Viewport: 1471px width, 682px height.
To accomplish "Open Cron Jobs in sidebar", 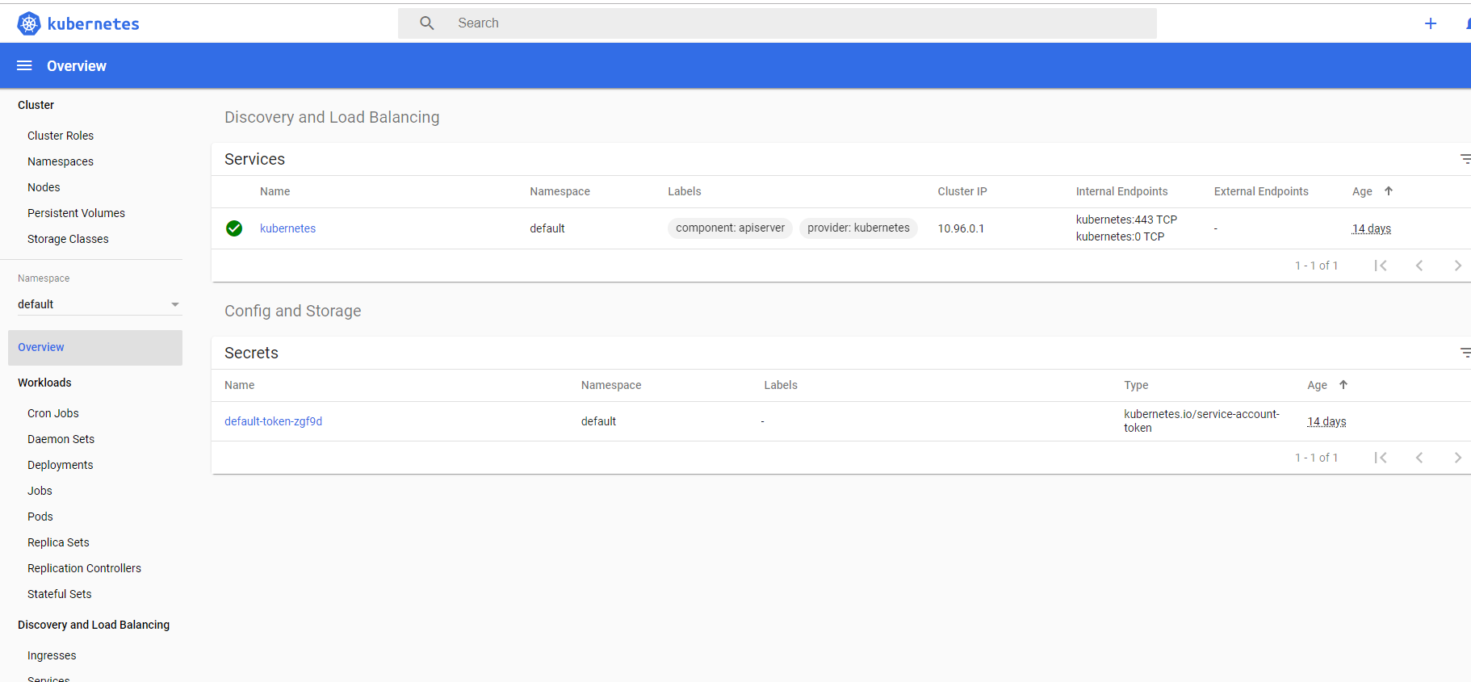I will tap(53, 413).
